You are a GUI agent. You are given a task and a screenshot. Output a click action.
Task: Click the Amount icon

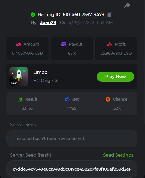(x=18, y=44)
